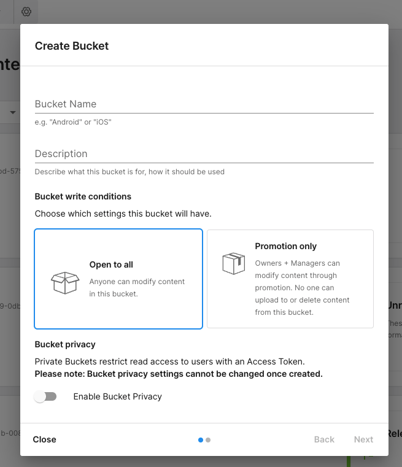Click the bold bucket privacy warning note
402x467 pixels.
pyautogui.click(x=179, y=374)
